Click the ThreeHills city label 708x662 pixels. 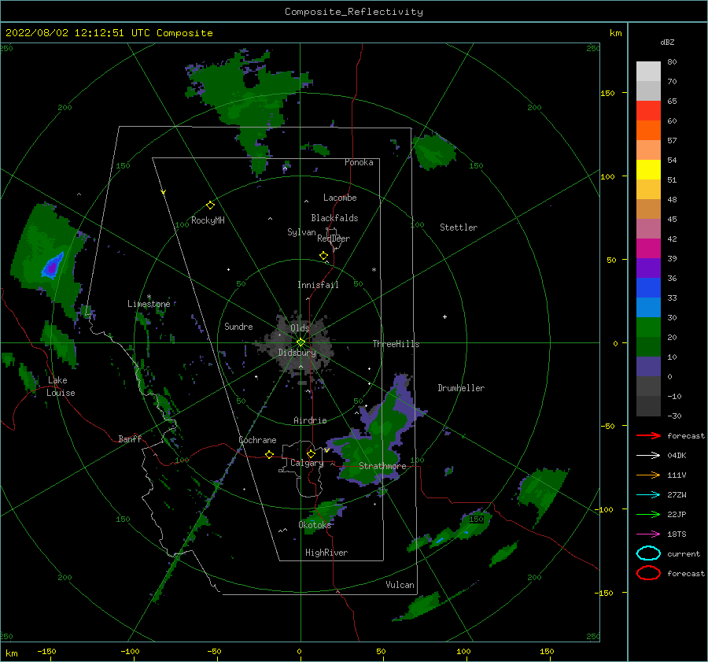[396, 344]
